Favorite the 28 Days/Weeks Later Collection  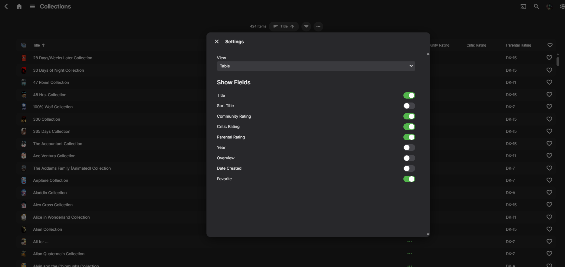point(549,58)
